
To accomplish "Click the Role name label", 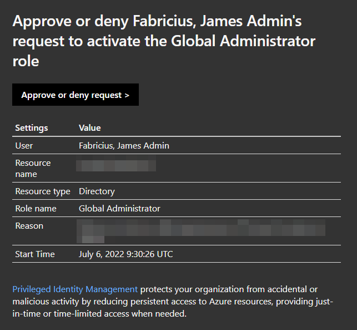I will tap(36, 209).
